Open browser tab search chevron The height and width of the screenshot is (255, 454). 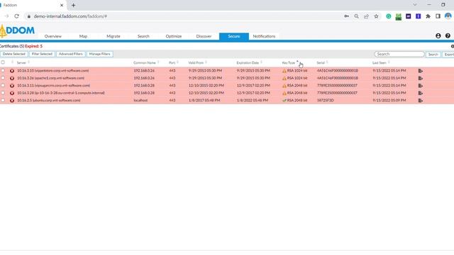pos(415,5)
